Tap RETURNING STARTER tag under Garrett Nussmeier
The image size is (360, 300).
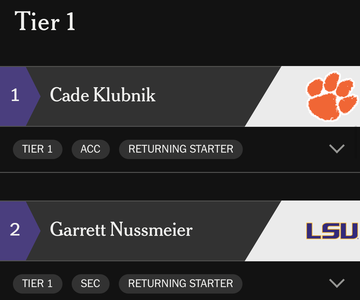click(180, 283)
